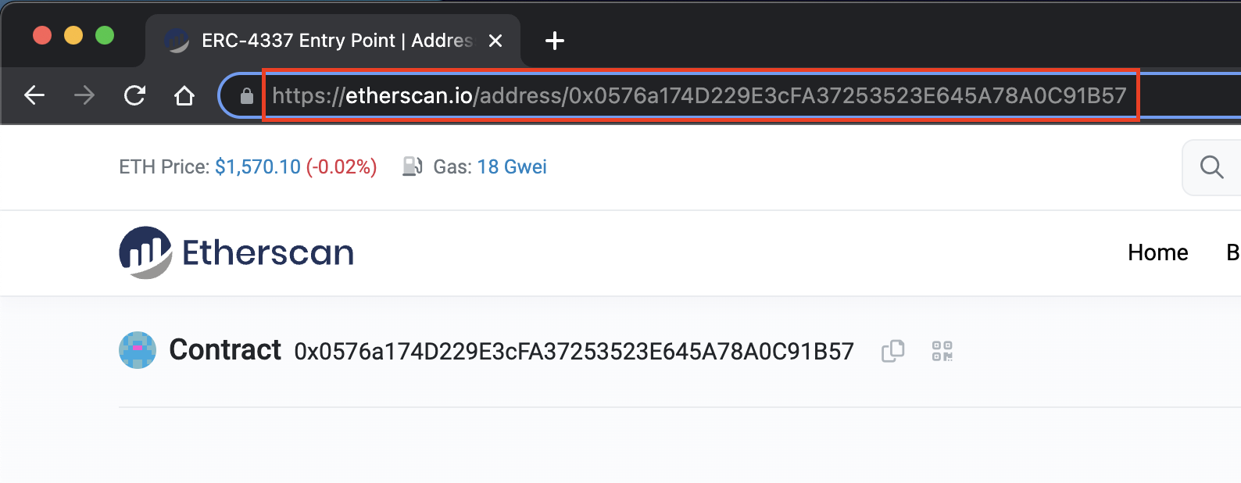This screenshot has width=1241, height=483.
Task: Open the Home menu in Etherscan navbar
Action: pos(1157,252)
